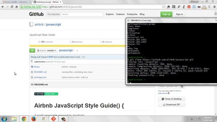Viewport: 217px width, 122px height.
Task: Open the Blog menu item
Action: (x=142, y=14)
